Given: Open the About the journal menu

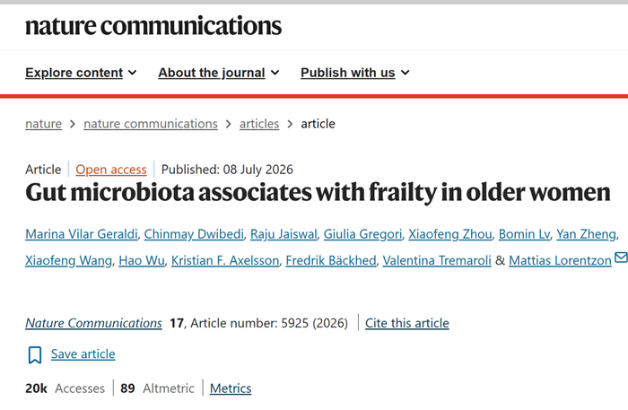Looking at the screenshot, I should coord(219,73).
